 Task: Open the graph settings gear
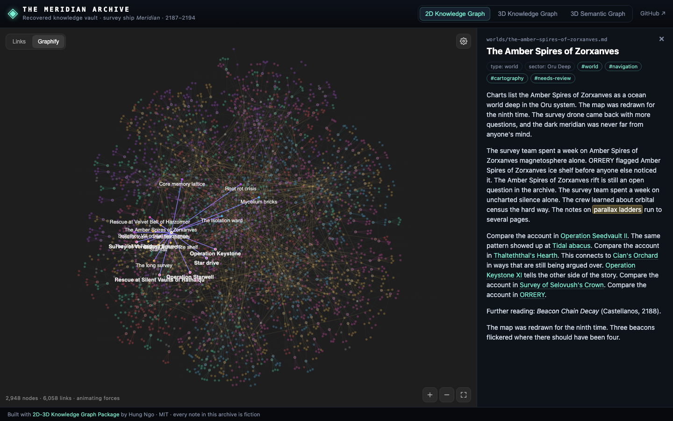click(x=464, y=41)
